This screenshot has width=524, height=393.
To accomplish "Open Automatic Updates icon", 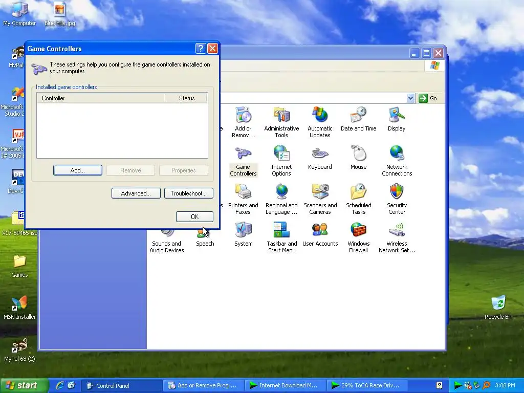I will [x=320, y=122].
